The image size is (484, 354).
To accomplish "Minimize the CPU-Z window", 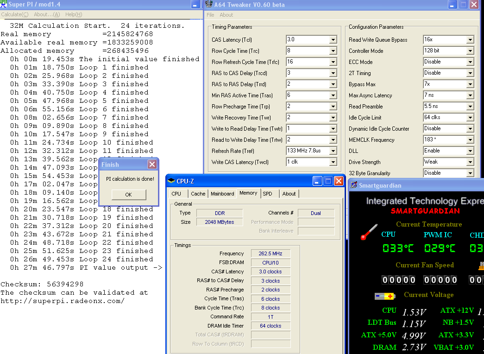I will pos(317,181).
